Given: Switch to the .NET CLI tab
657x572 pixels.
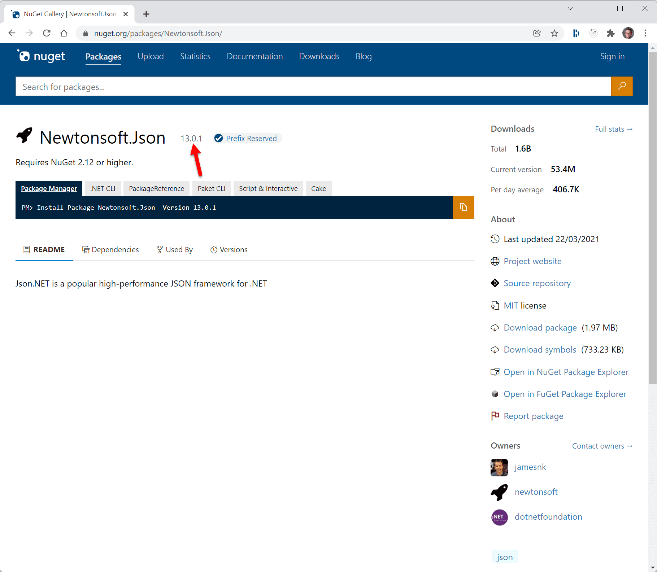Looking at the screenshot, I should pyautogui.click(x=103, y=189).
